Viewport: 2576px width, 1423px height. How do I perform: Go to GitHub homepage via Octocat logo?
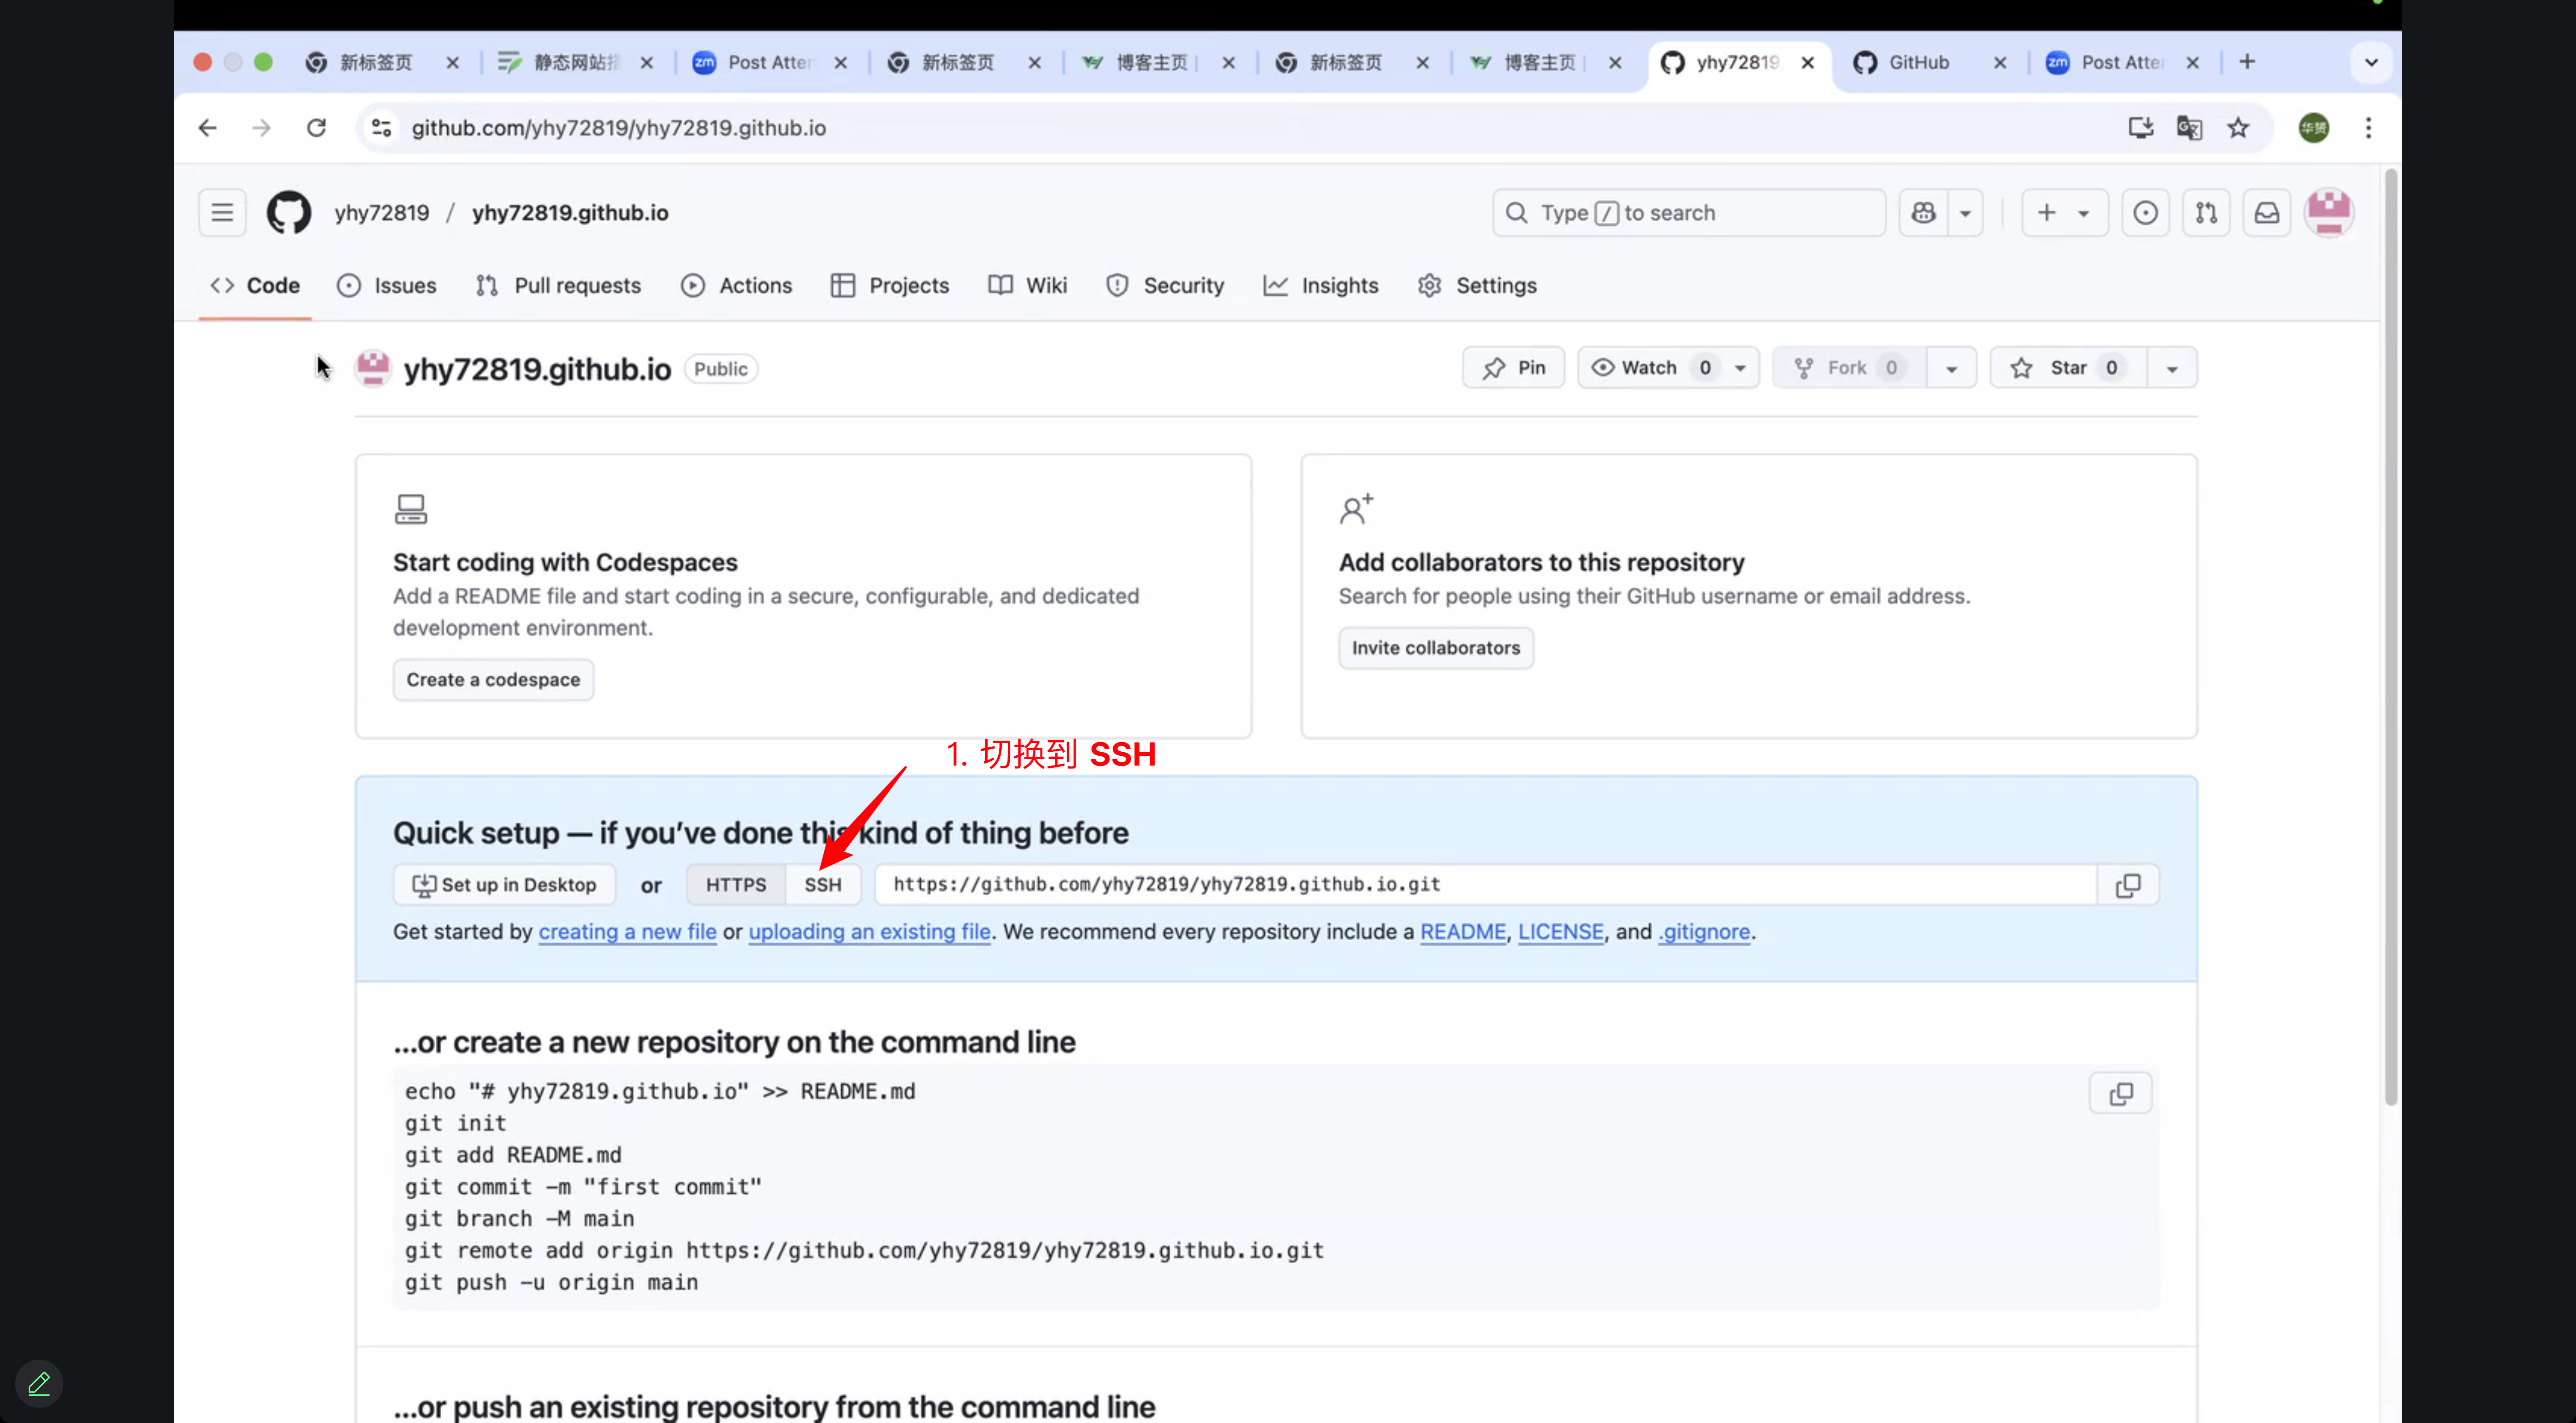[x=289, y=213]
